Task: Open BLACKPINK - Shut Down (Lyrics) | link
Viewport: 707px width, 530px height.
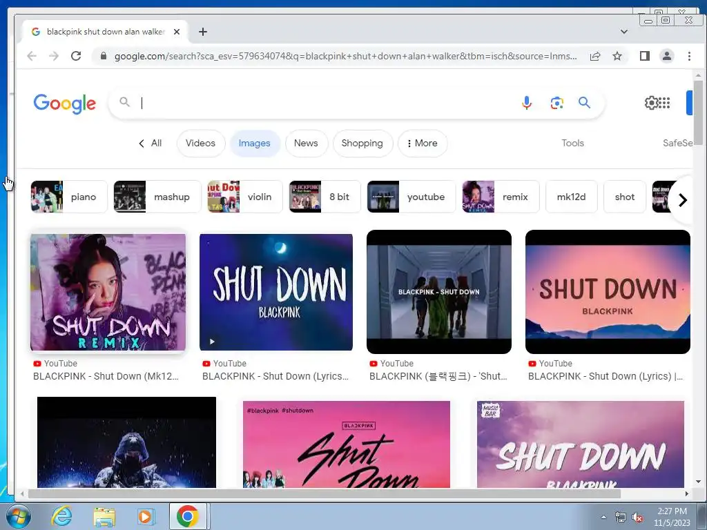Action: click(x=605, y=376)
